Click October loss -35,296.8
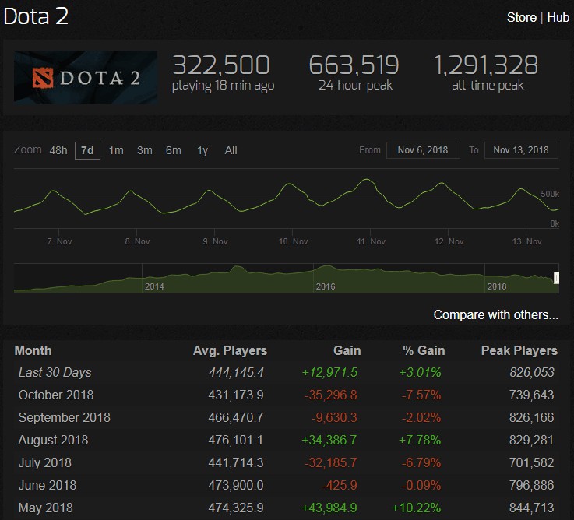The height and width of the screenshot is (520, 574). (x=331, y=395)
